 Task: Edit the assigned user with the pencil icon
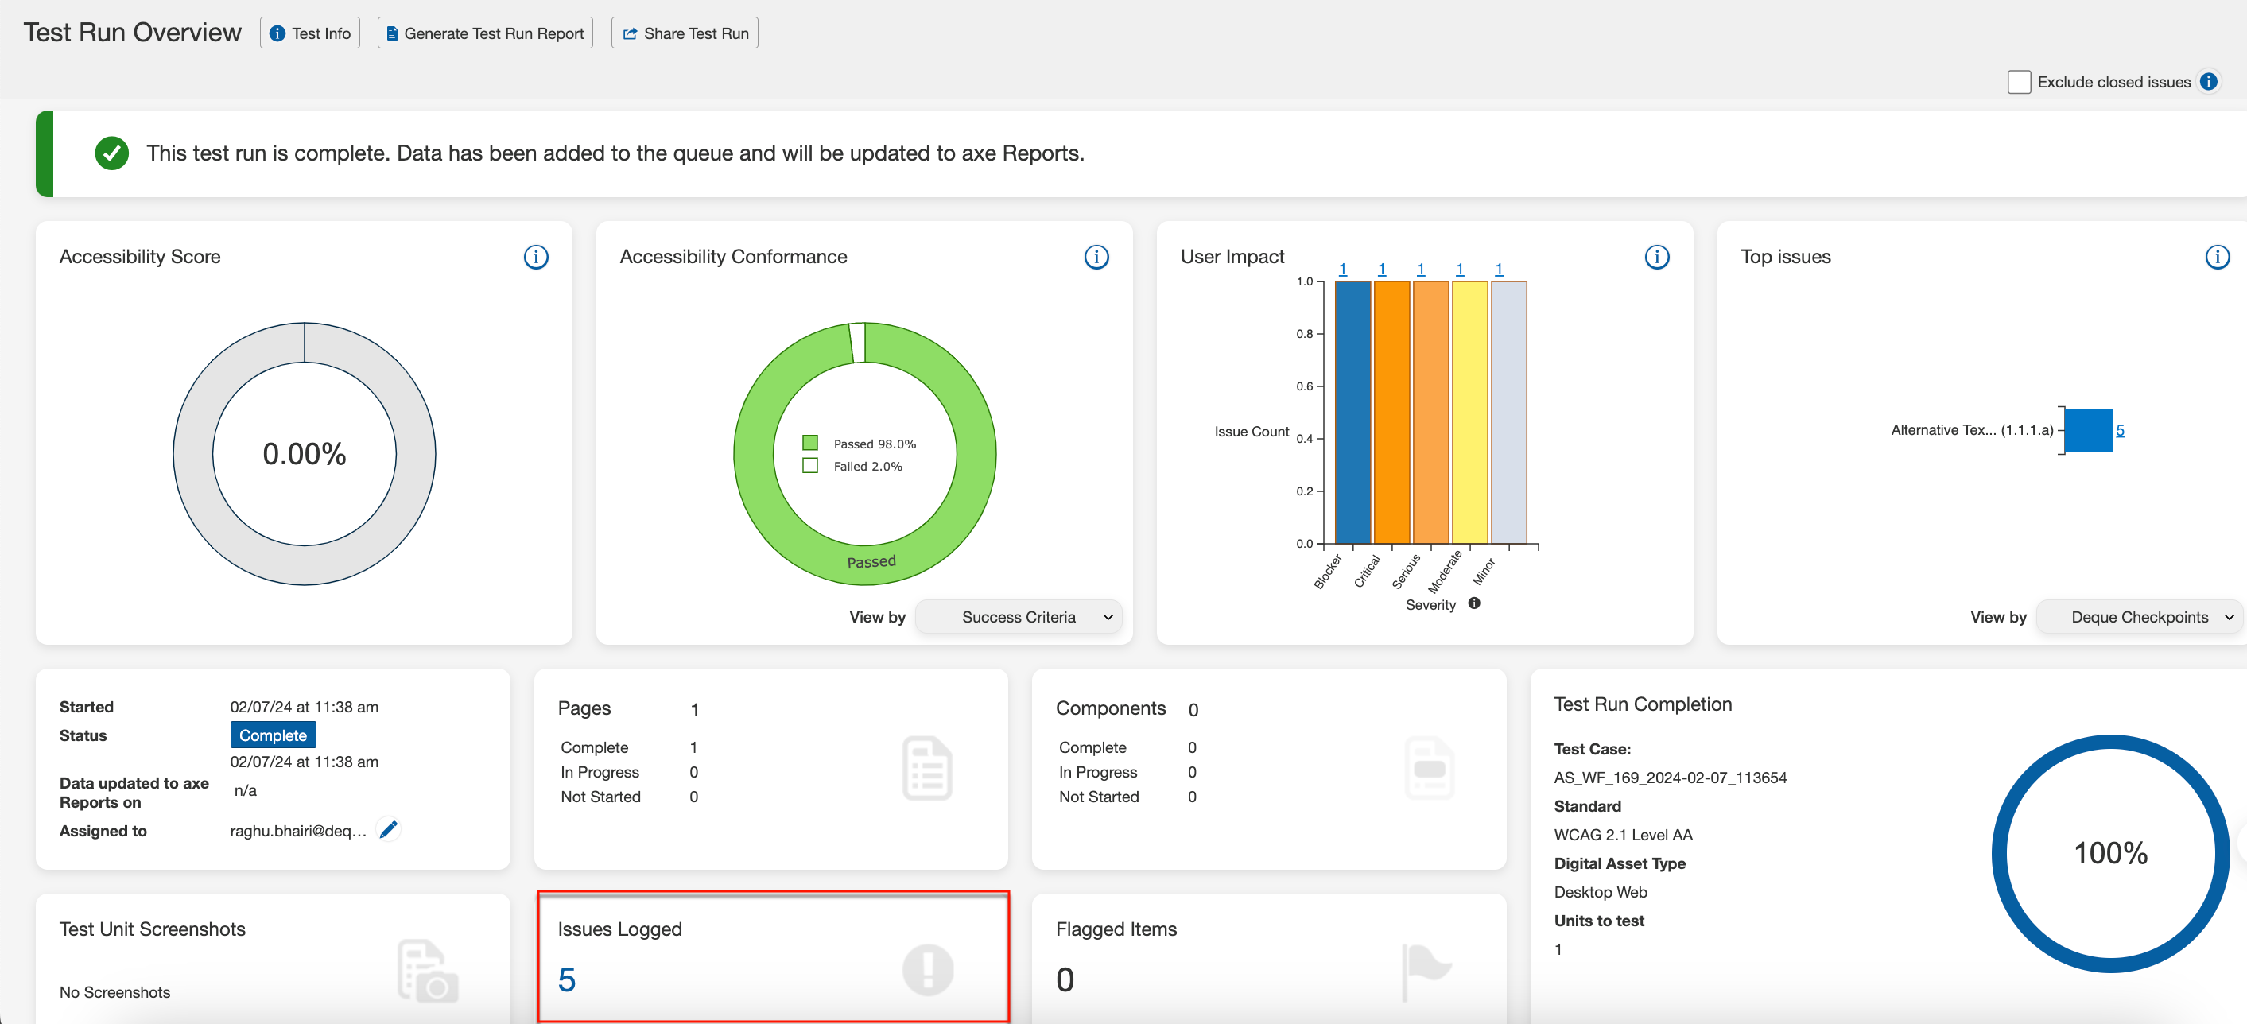tap(388, 828)
